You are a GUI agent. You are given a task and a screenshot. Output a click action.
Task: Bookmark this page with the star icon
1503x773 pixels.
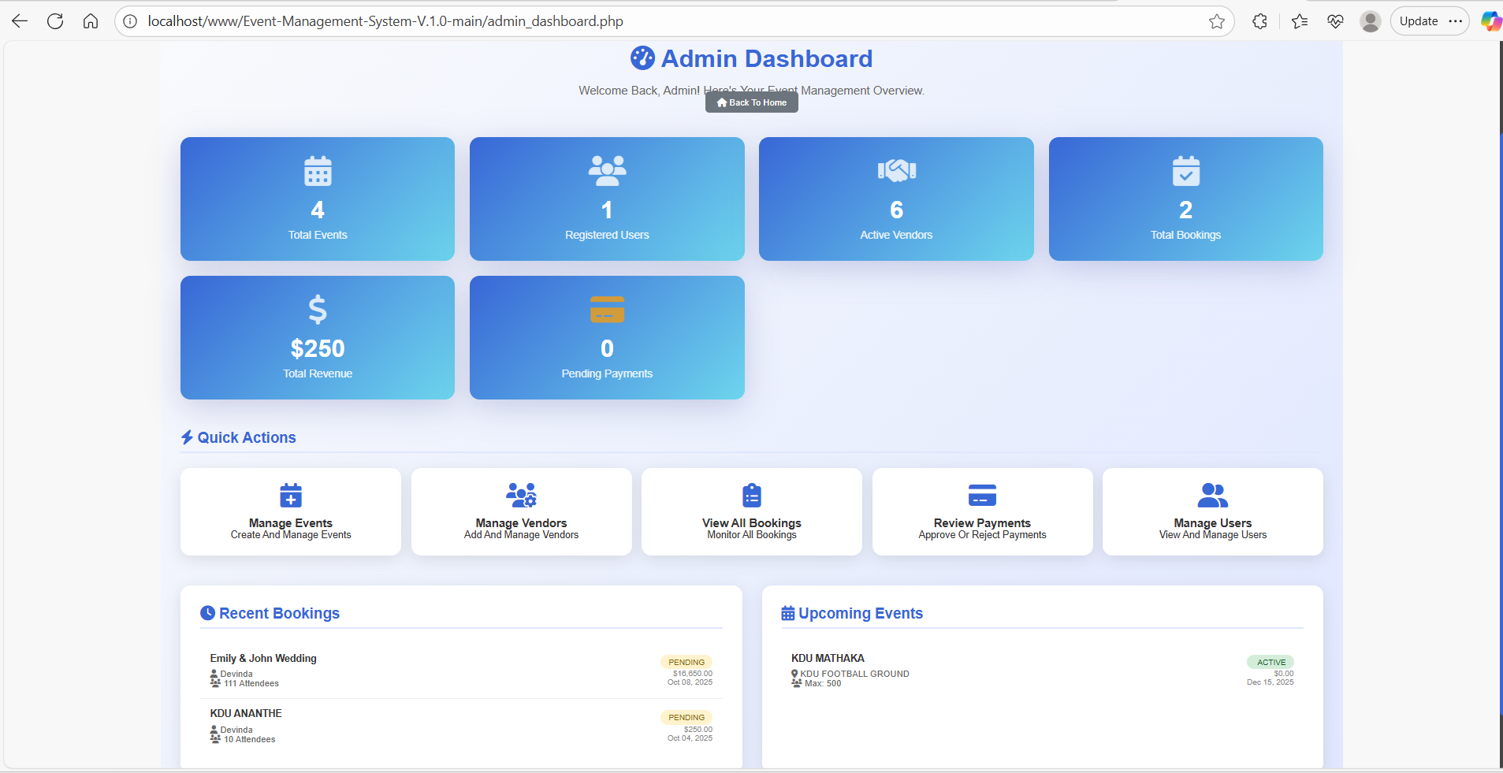1216,21
